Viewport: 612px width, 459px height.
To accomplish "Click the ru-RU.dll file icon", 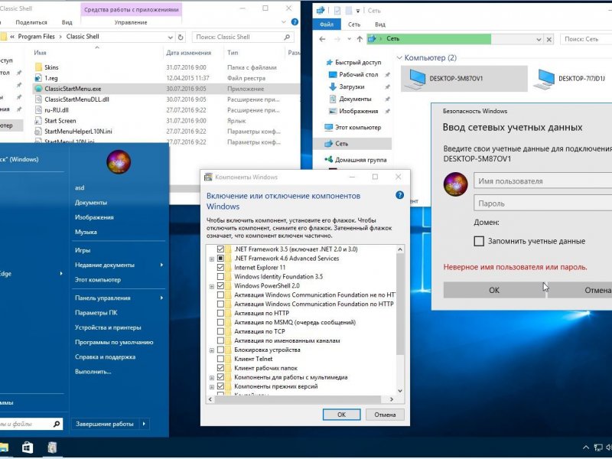I will coord(38,110).
